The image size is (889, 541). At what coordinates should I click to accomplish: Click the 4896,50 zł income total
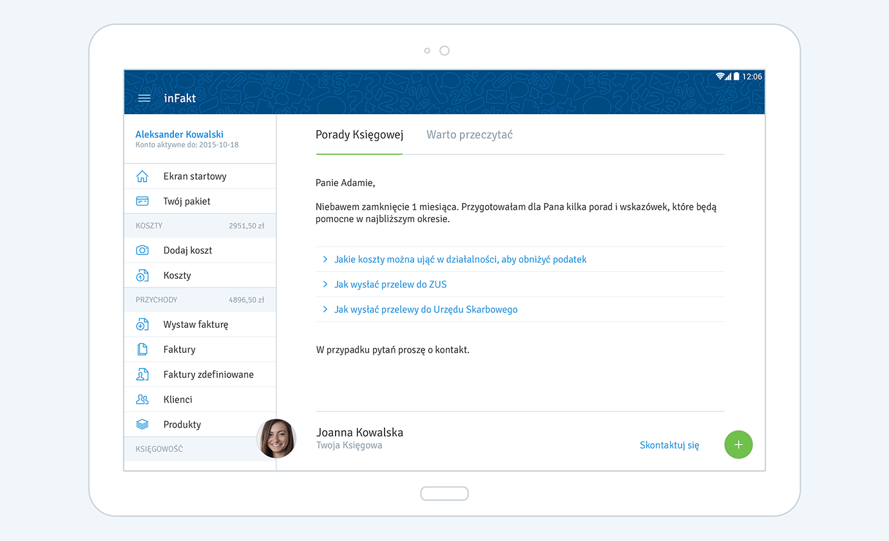coord(246,300)
